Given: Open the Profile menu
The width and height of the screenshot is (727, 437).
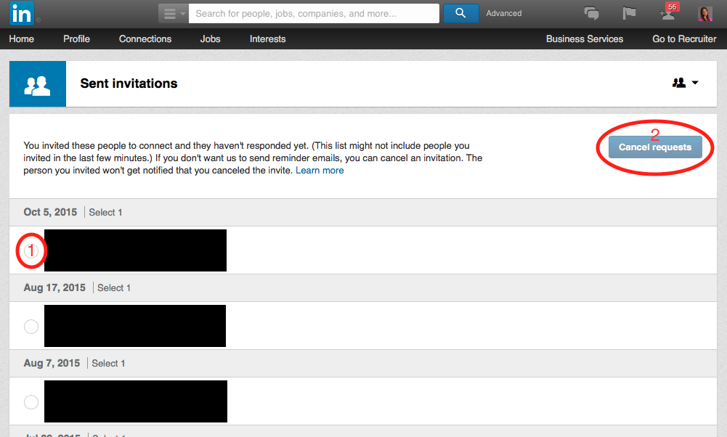Looking at the screenshot, I should click(x=76, y=39).
